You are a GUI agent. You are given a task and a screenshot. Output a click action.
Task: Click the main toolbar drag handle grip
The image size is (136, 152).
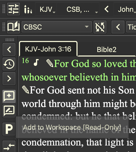coord(4,9)
